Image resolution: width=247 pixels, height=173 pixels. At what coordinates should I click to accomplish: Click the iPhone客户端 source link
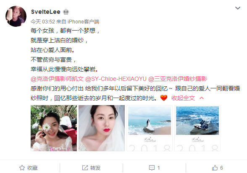pyautogui.click(x=83, y=21)
